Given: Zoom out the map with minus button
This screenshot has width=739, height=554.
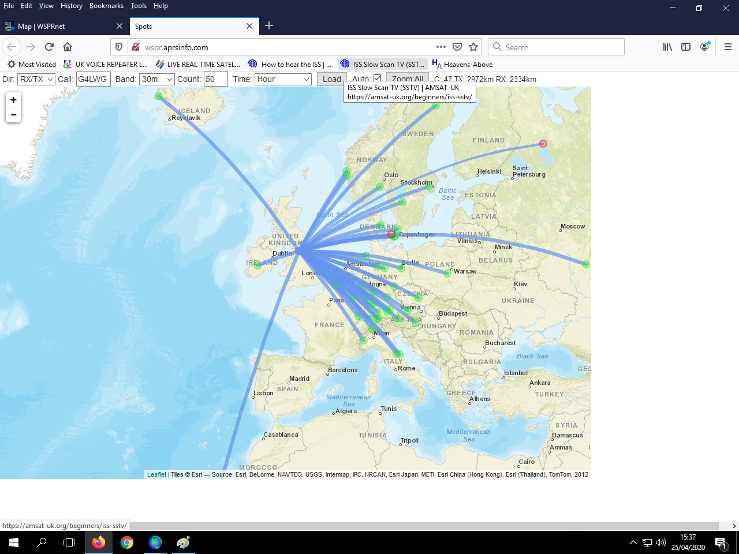Looking at the screenshot, I should pyautogui.click(x=13, y=115).
